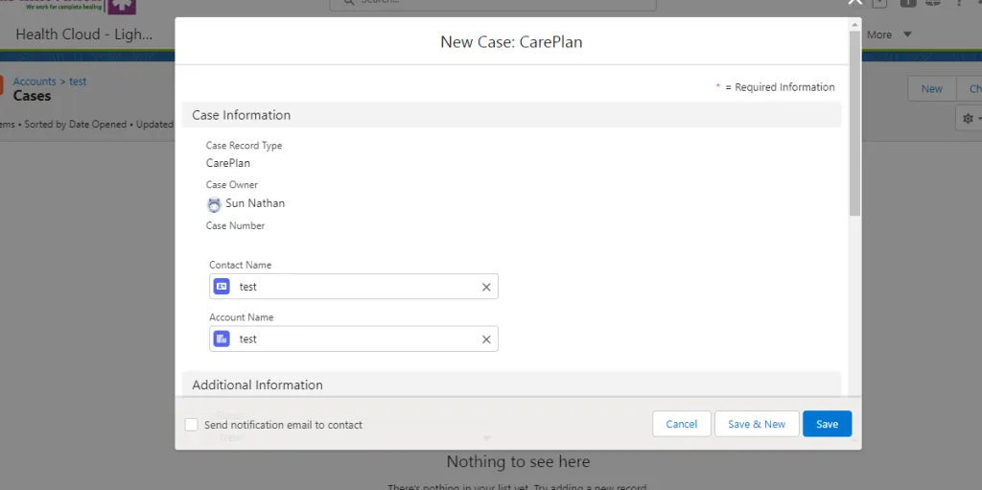This screenshot has height=490, width=982.
Task: Click Sun Nathan's owner avatar icon
Action: [214, 204]
